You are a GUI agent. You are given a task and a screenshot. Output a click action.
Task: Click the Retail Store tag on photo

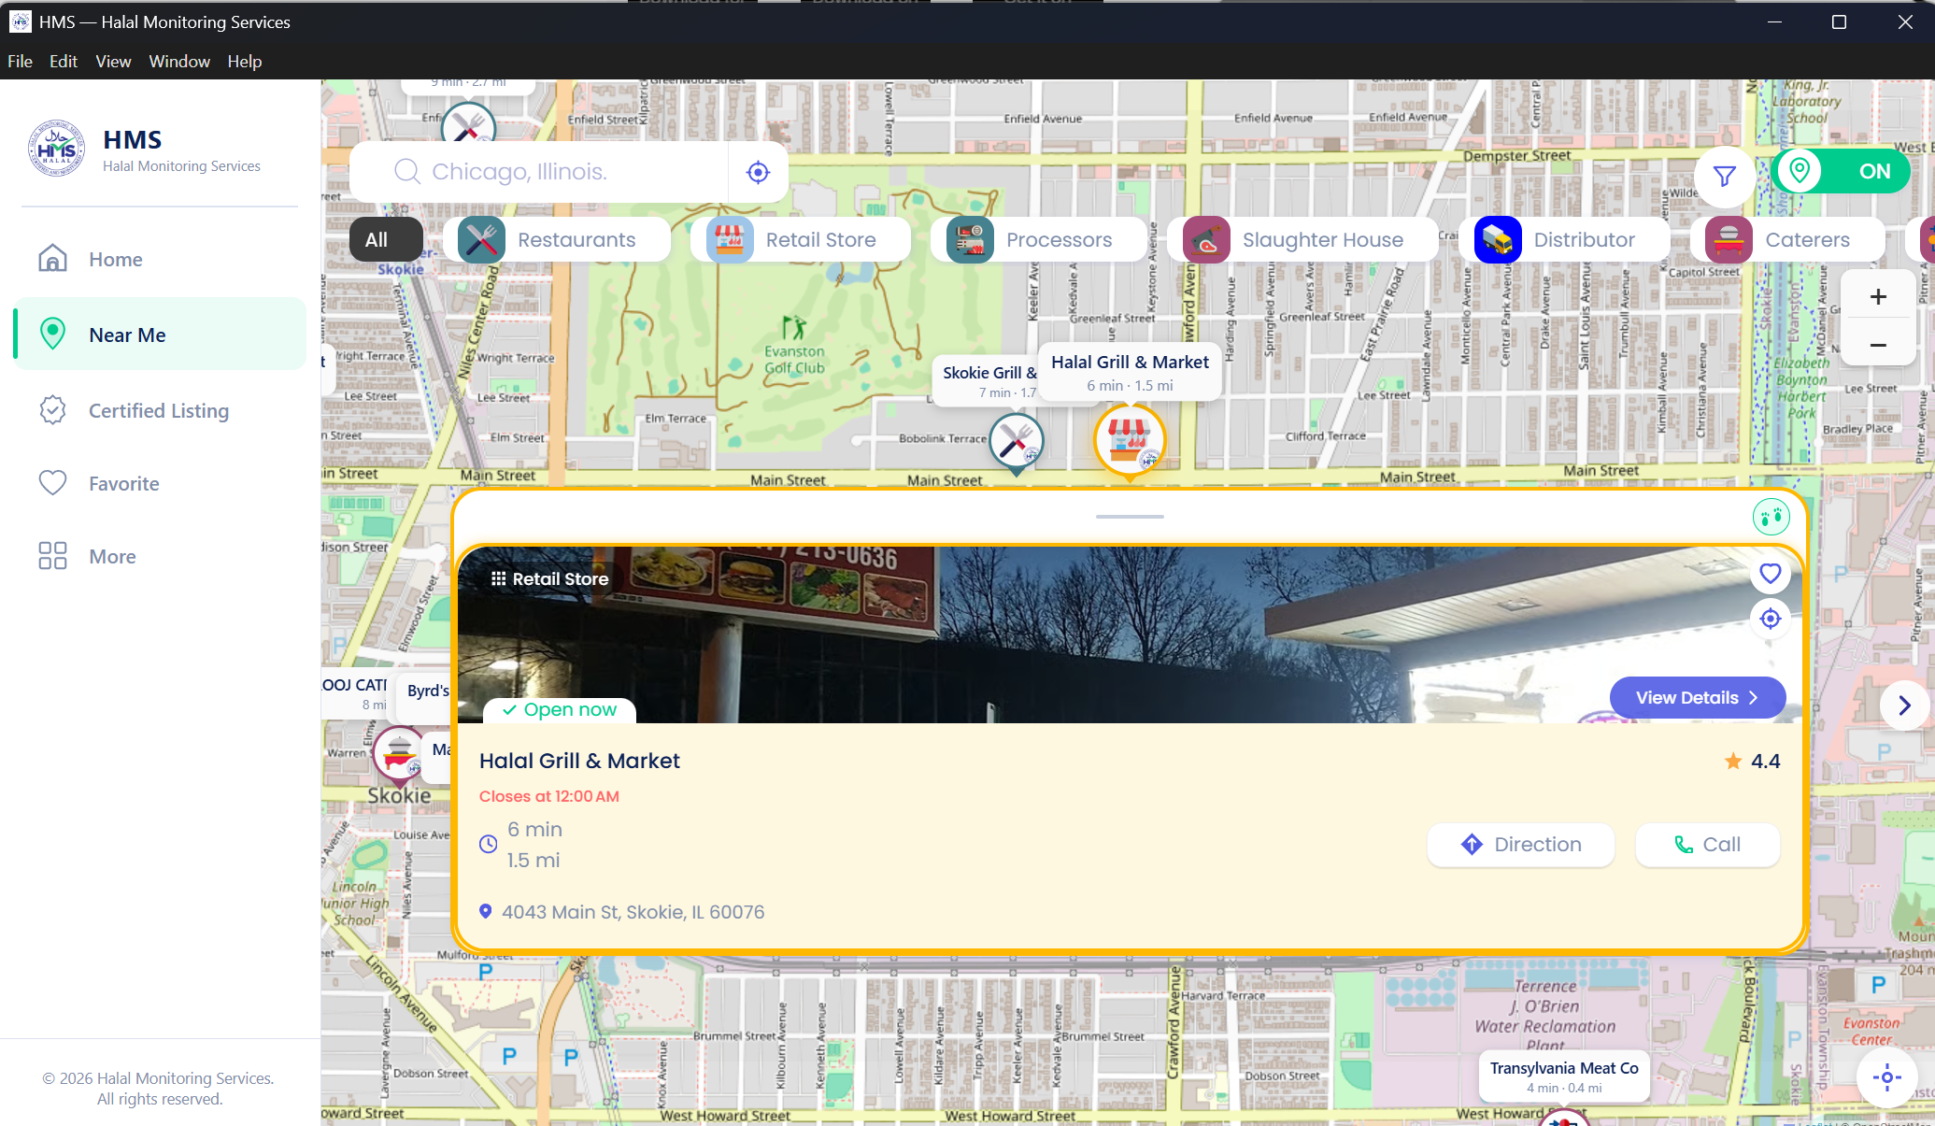pyautogui.click(x=549, y=578)
